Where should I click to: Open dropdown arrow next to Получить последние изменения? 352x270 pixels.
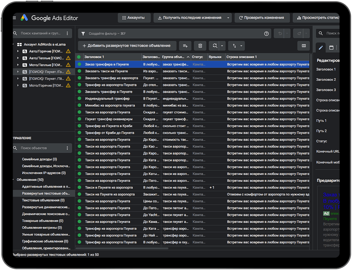228,18
